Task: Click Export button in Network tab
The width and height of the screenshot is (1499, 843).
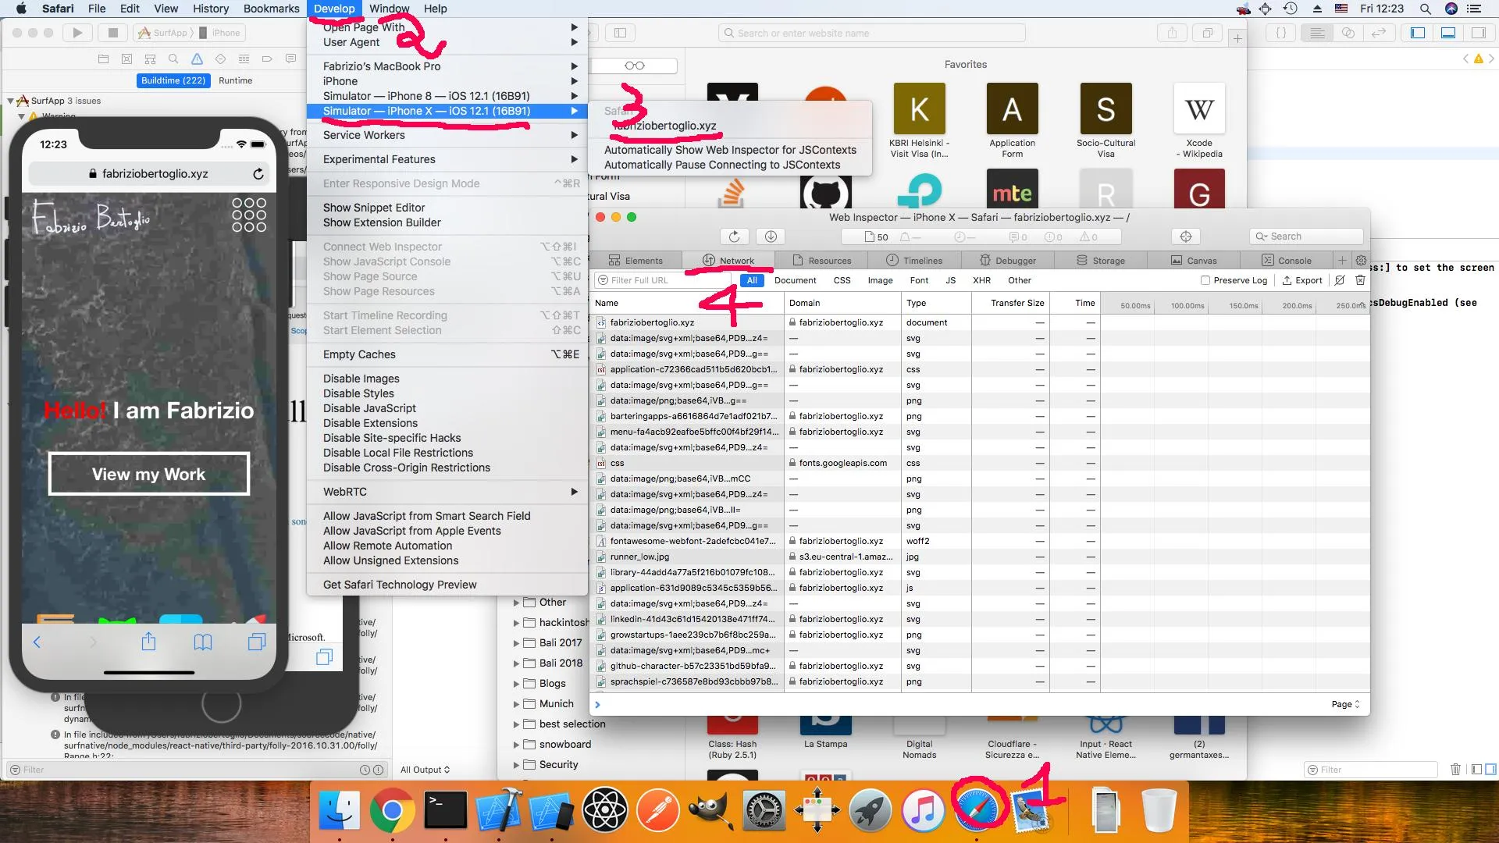Action: coord(1302,280)
